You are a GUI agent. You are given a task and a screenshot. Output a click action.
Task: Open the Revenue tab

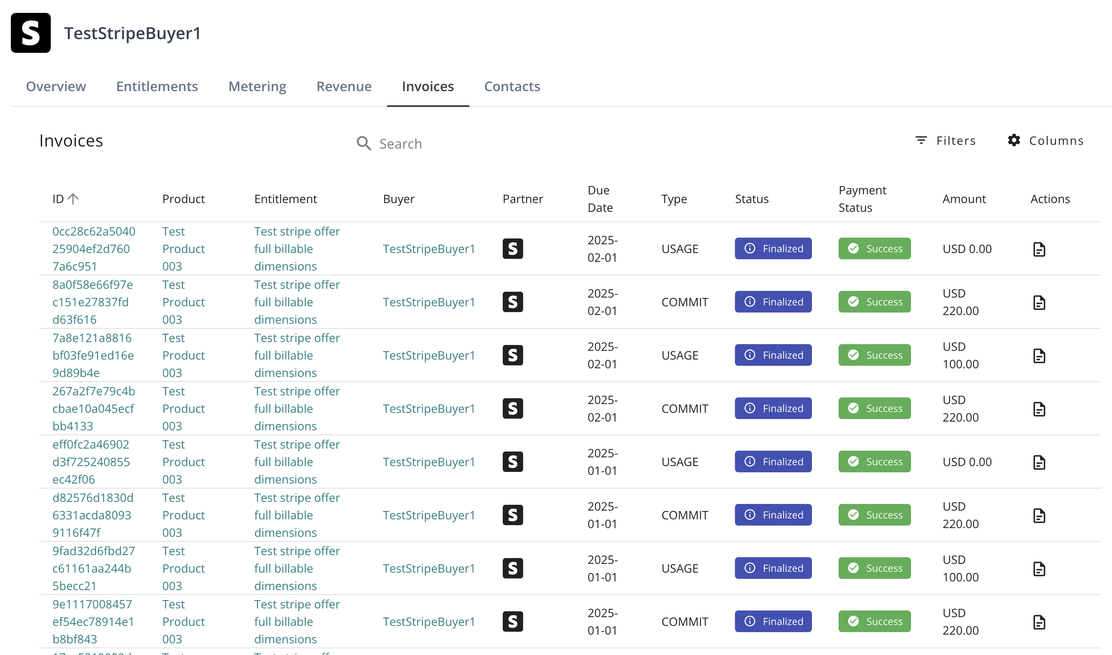344,86
